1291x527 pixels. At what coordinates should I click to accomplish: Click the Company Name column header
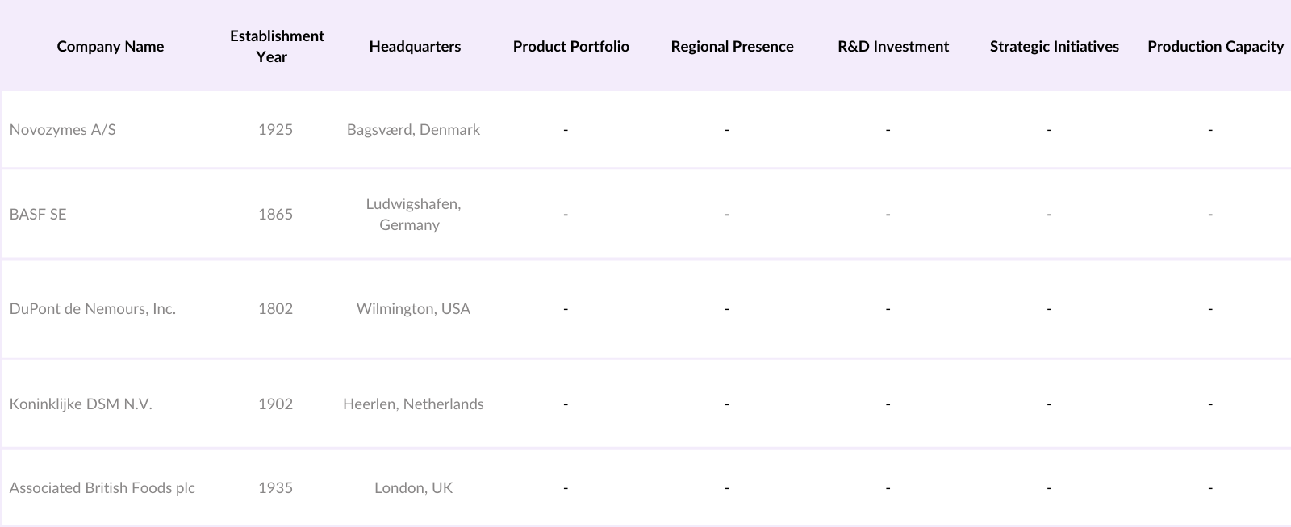click(x=111, y=47)
